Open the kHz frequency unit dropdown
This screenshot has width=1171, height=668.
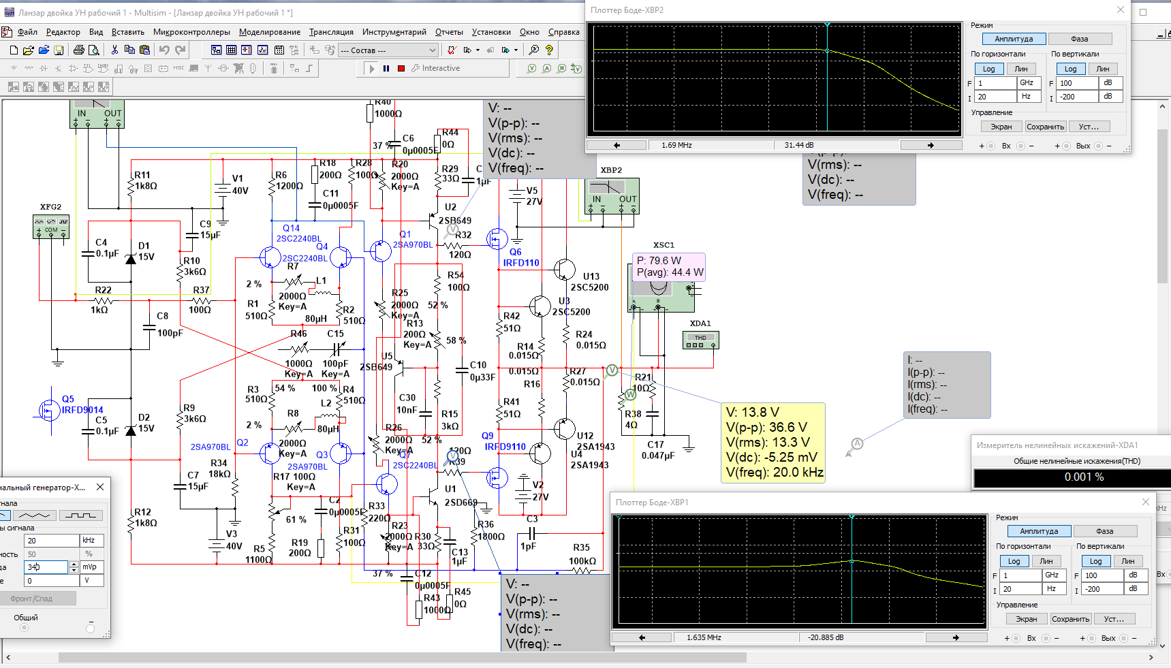coord(92,540)
